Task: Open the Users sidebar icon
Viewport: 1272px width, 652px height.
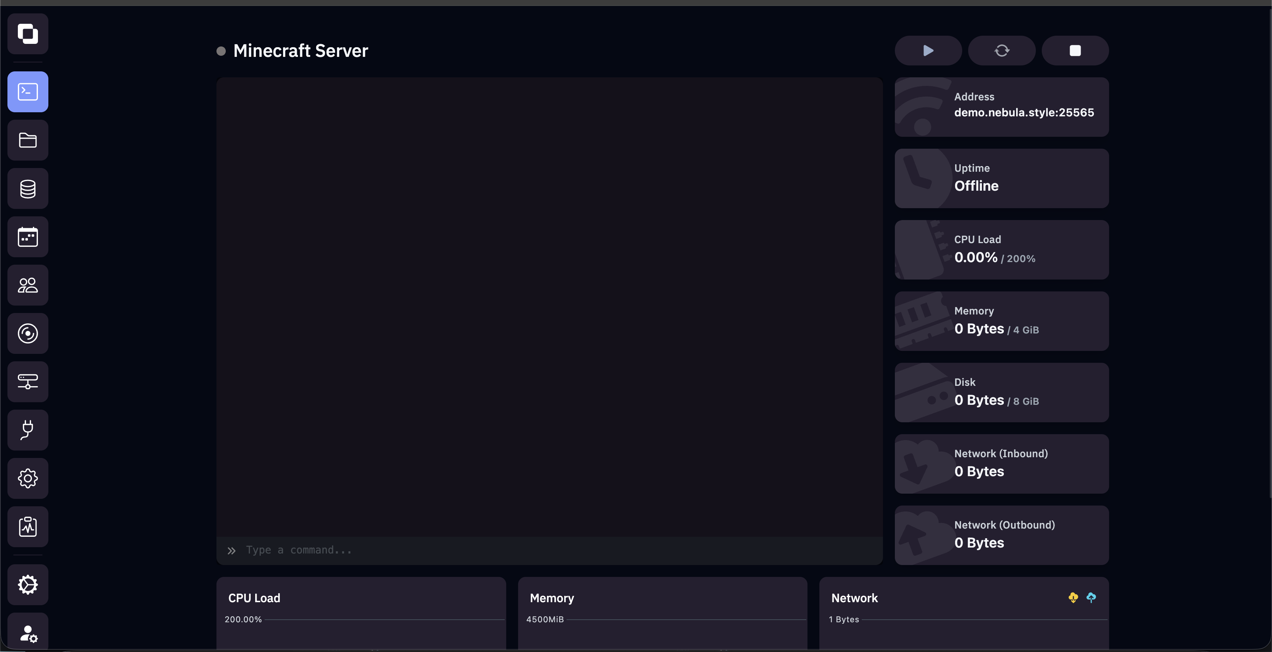Action: click(x=28, y=285)
